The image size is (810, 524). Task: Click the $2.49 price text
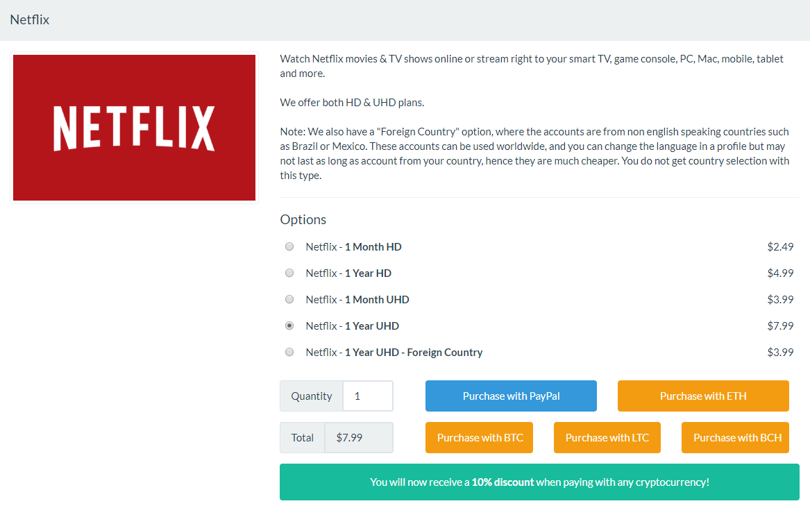[x=780, y=246]
